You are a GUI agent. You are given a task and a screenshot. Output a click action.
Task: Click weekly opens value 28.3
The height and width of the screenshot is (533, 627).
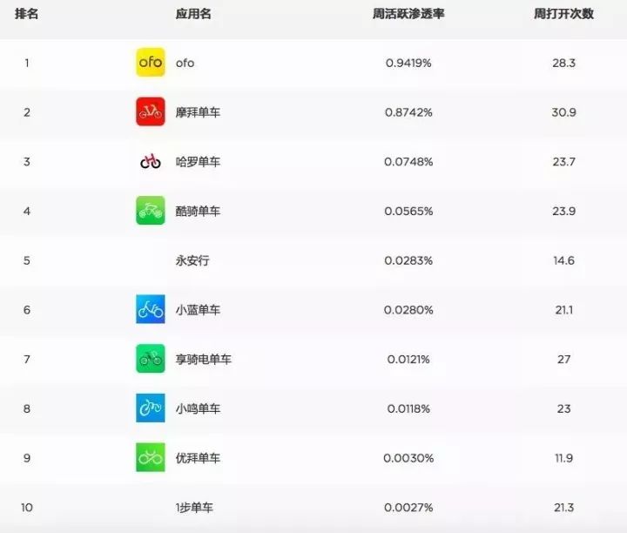click(563, 64)
